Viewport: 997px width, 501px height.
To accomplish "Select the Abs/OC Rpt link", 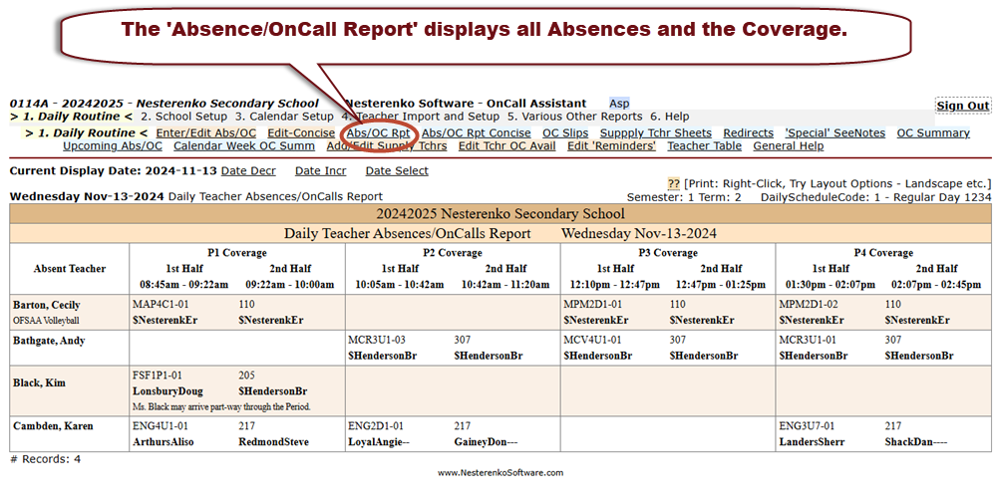I will click(x=378, y=133).
